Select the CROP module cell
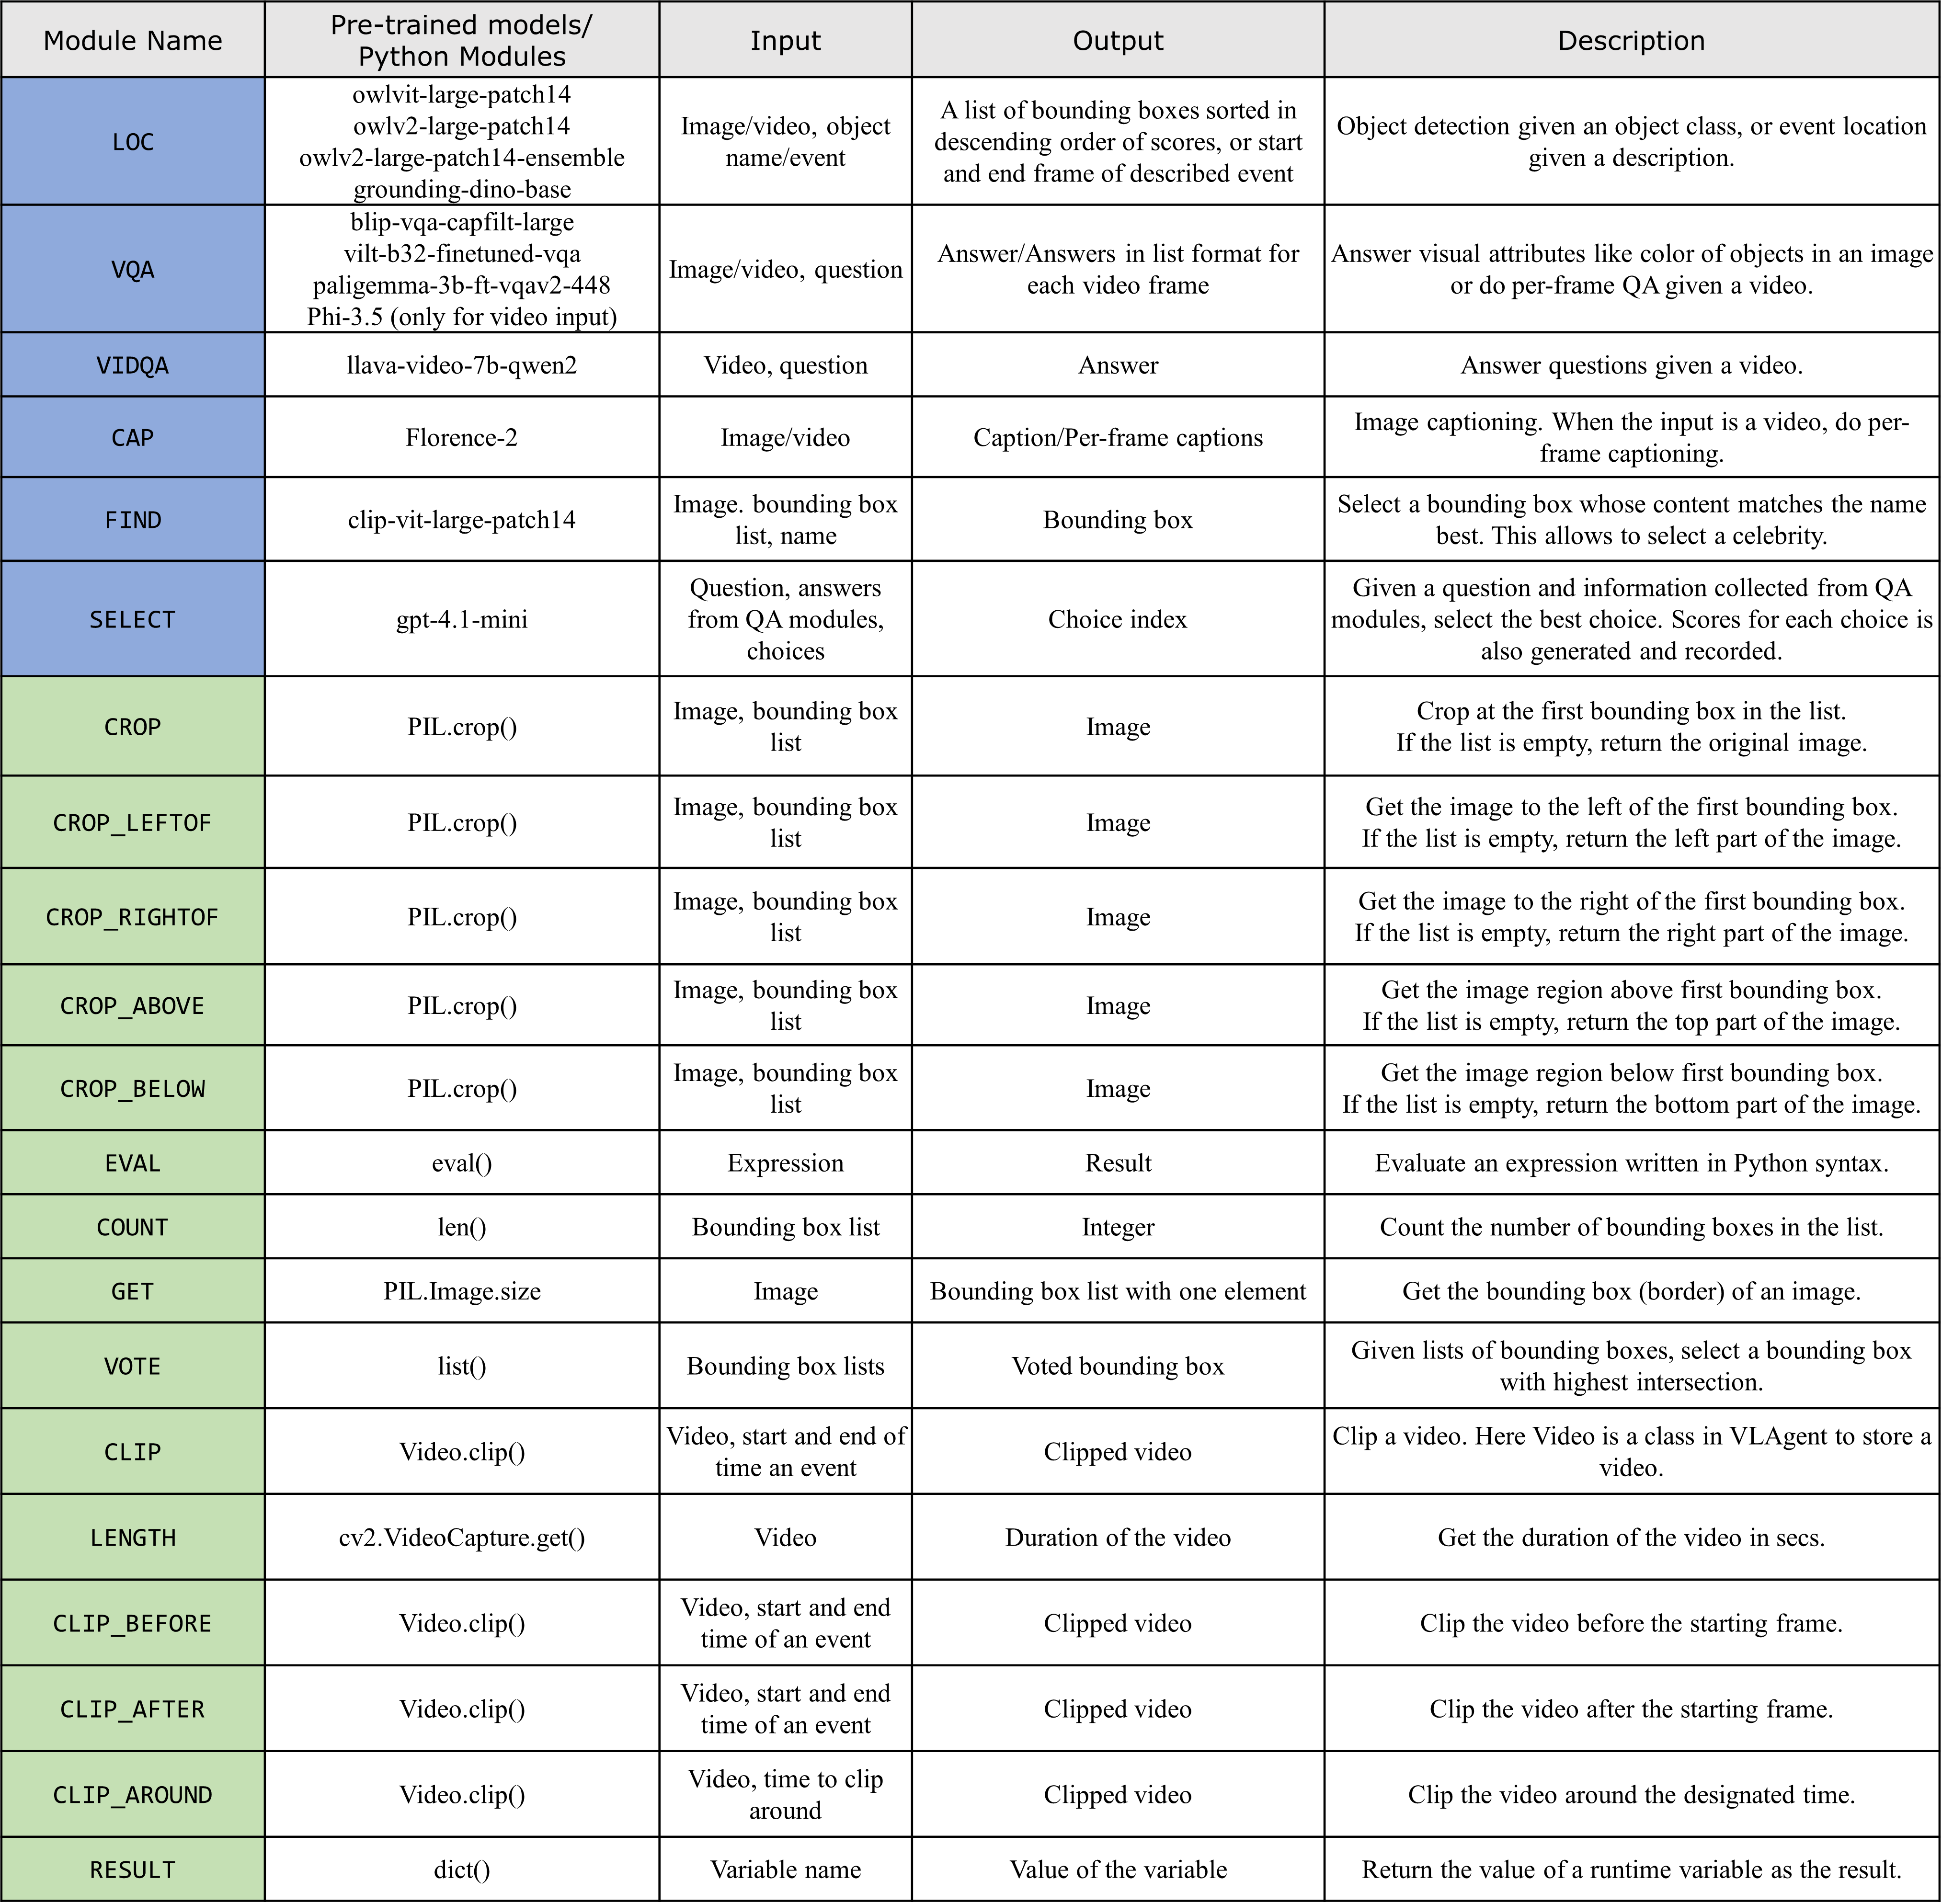 [133, 727]
